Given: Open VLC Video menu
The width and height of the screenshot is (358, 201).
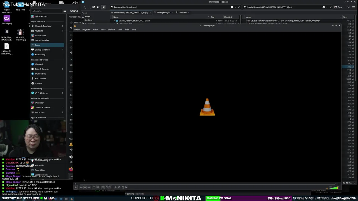Looking at the screenshot, I should click(103, 30).
